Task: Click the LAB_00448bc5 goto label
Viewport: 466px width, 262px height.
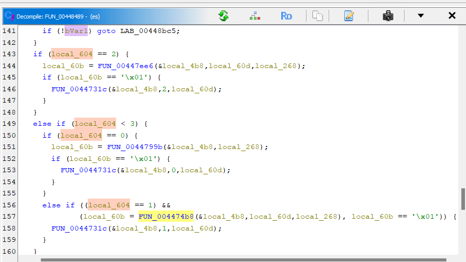Action: click(148, 31)
